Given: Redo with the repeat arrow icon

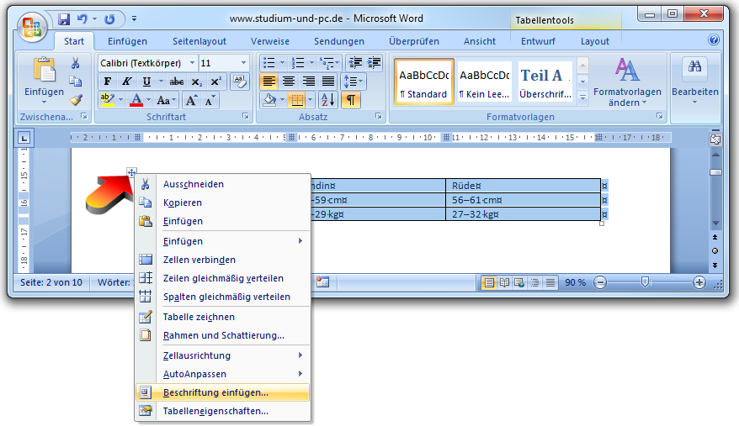Looking at the screenshot, I should click(109, 18).
